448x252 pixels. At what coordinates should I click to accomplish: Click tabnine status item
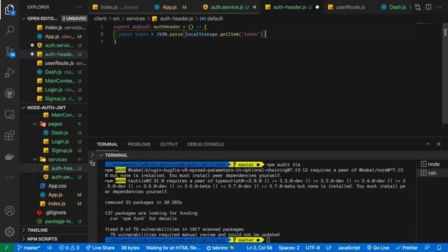(x=220, y=248)
